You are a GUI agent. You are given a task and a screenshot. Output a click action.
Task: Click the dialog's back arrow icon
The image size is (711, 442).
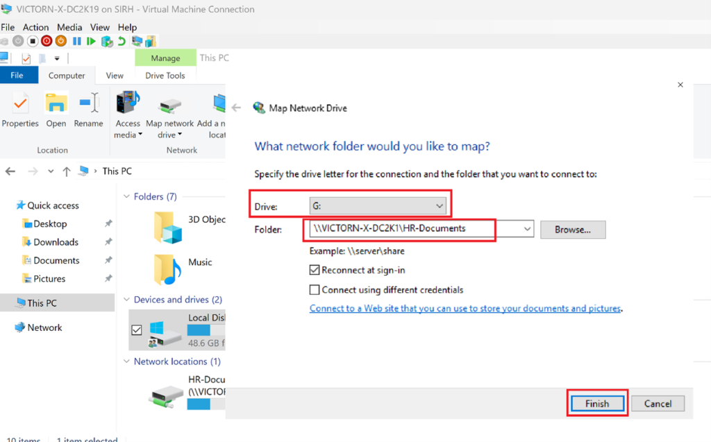pyautogui.click(x=236, y=108)
